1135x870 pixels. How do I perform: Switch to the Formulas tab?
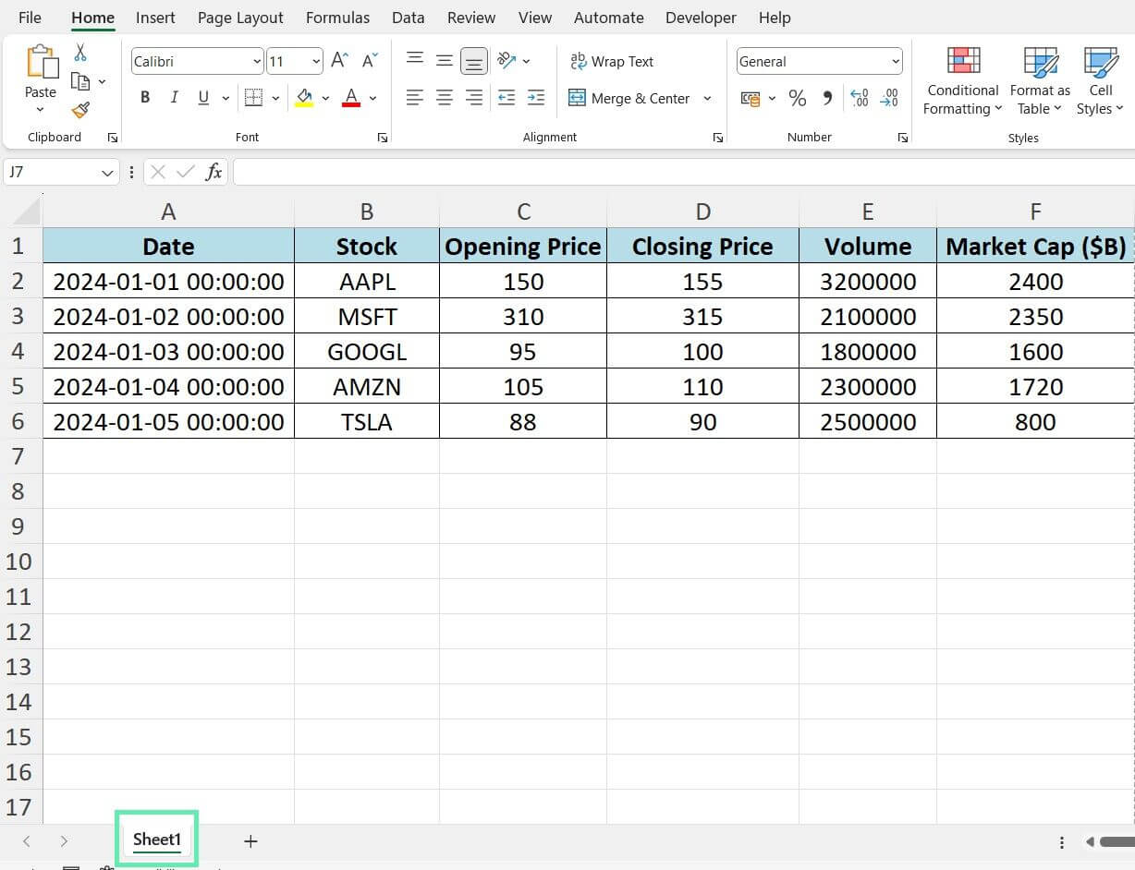pyautogui.click(x=337, y=18)
